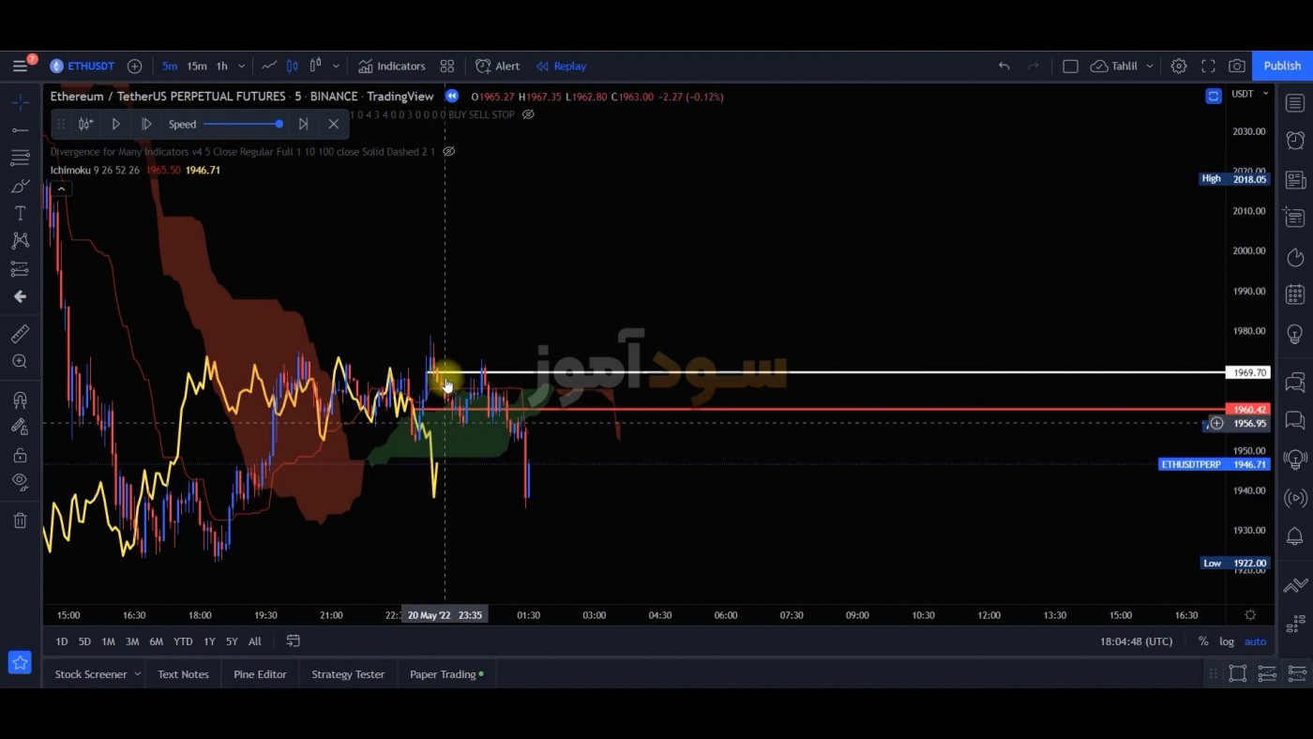Toggle auto scale
The width and height of the screenshot is (1313, 739).
(1255, 641)
